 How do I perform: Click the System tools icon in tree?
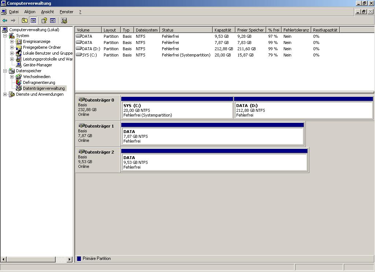[12, 36]
